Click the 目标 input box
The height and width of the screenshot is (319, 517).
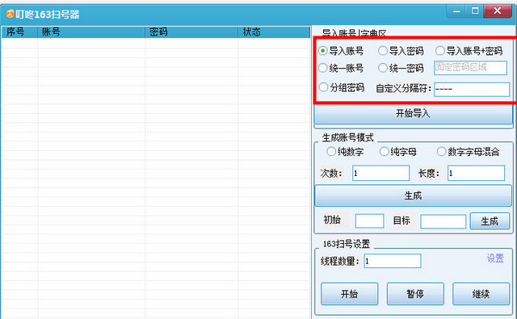coord(443,221)
